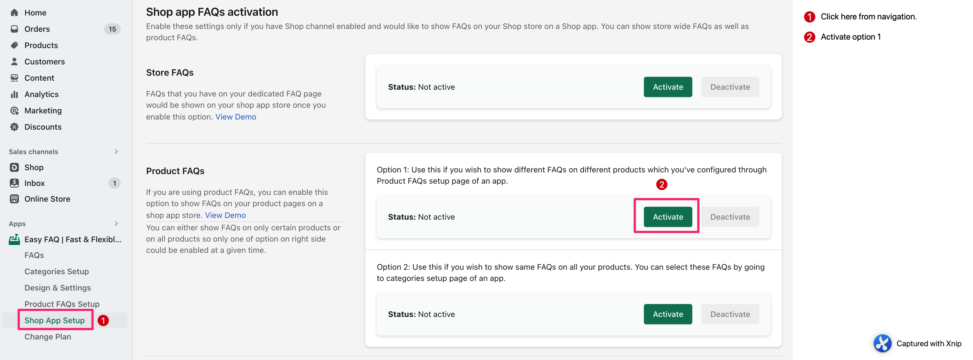Activate Product FAQs Option 1
The width and height of the screenshot is (973, 360).
tap(668, 217)
